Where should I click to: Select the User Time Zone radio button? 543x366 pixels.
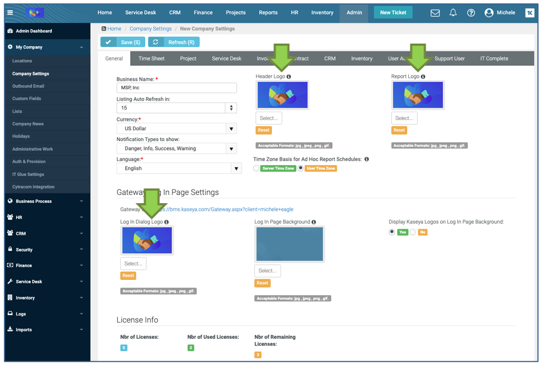point(301,169)
